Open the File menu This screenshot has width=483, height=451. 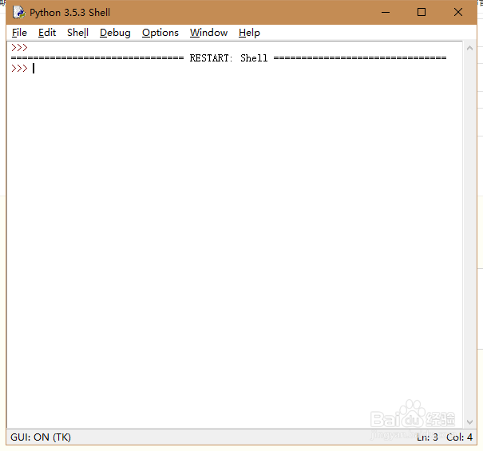pyautogui.click(x=19, y=33)
